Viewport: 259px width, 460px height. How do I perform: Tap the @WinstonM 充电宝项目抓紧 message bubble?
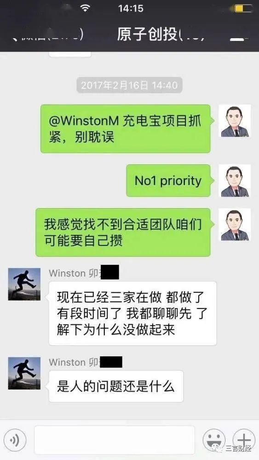coord(126,129)
